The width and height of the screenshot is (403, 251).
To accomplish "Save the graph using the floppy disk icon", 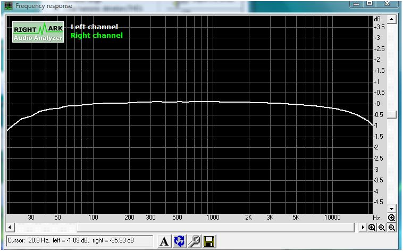I will 209,241.
